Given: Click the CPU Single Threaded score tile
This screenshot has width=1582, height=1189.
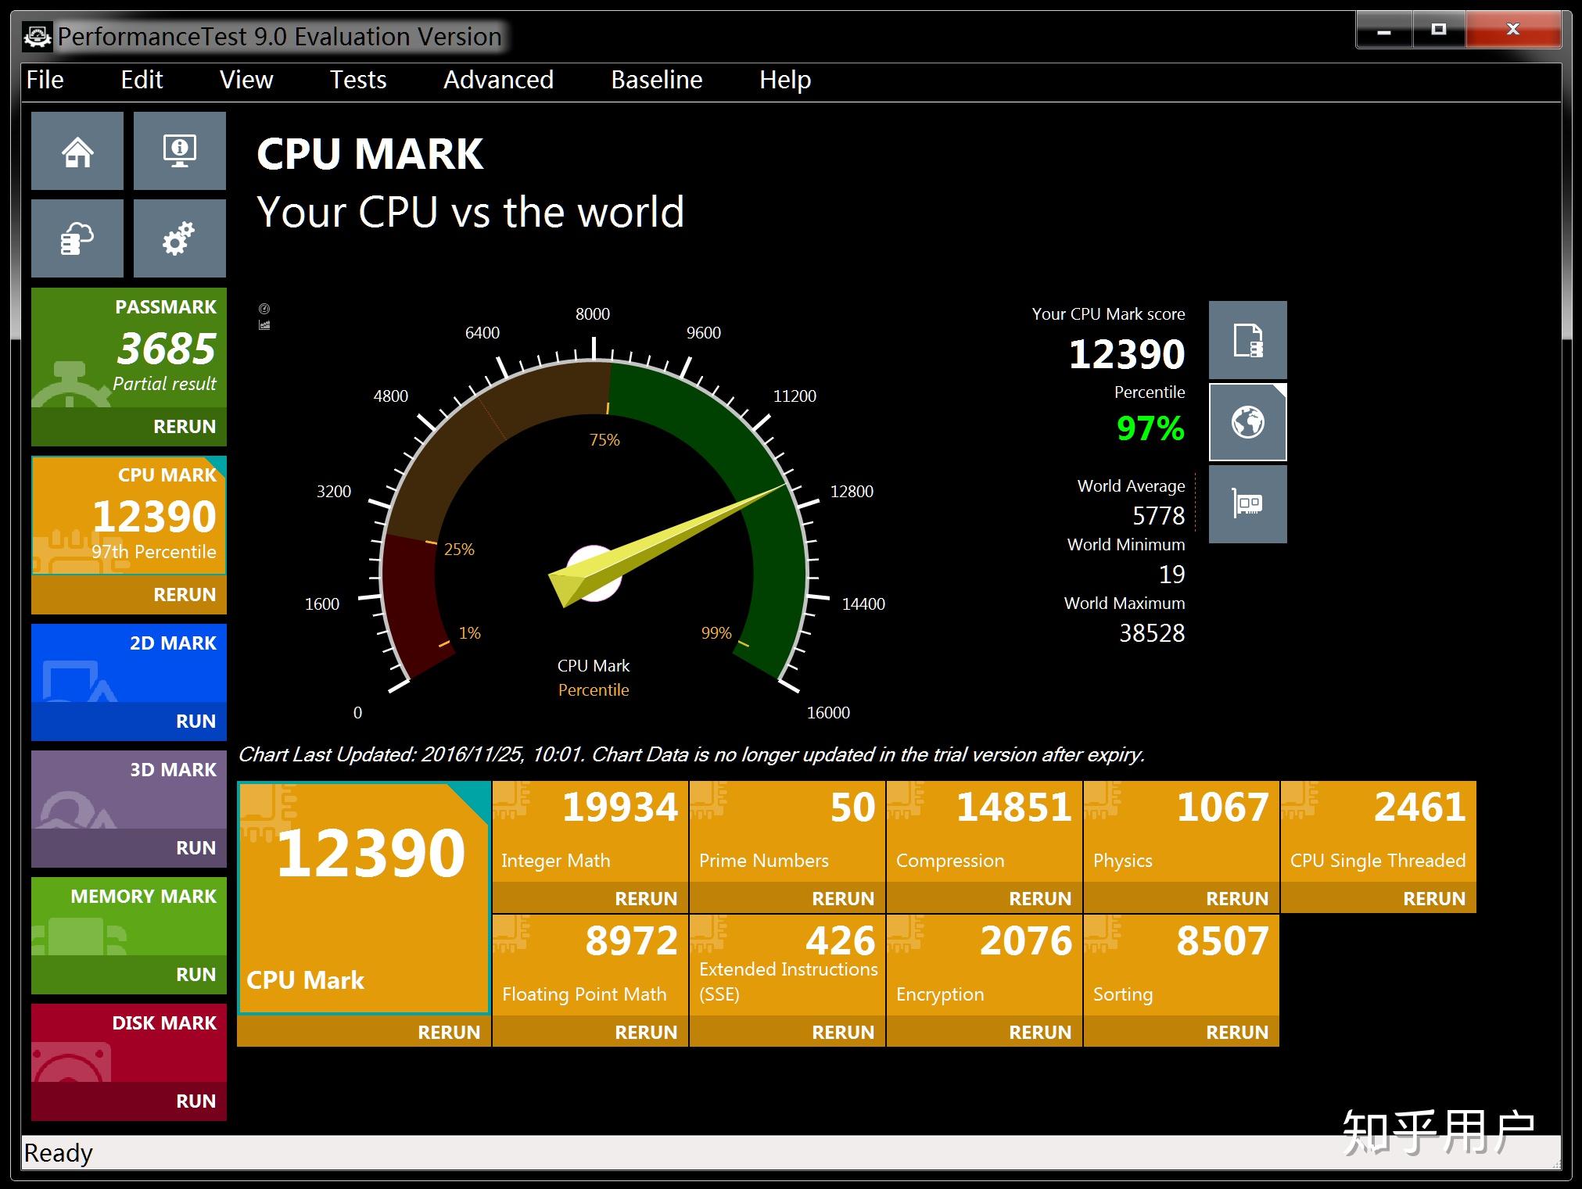Looking at the screenshot, I should click(1378, 831).
